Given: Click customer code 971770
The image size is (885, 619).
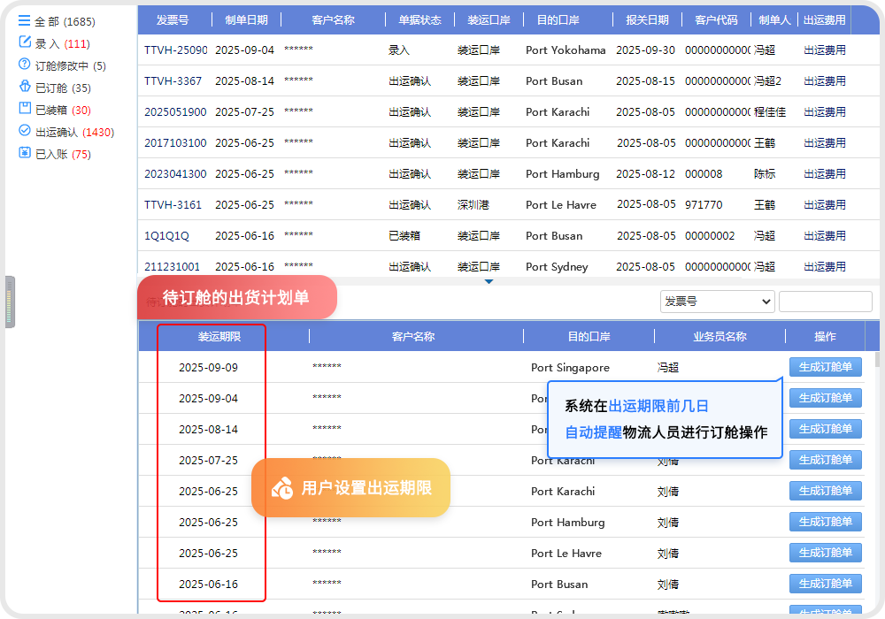Looking at the screenshot, I should click(704, 204).
